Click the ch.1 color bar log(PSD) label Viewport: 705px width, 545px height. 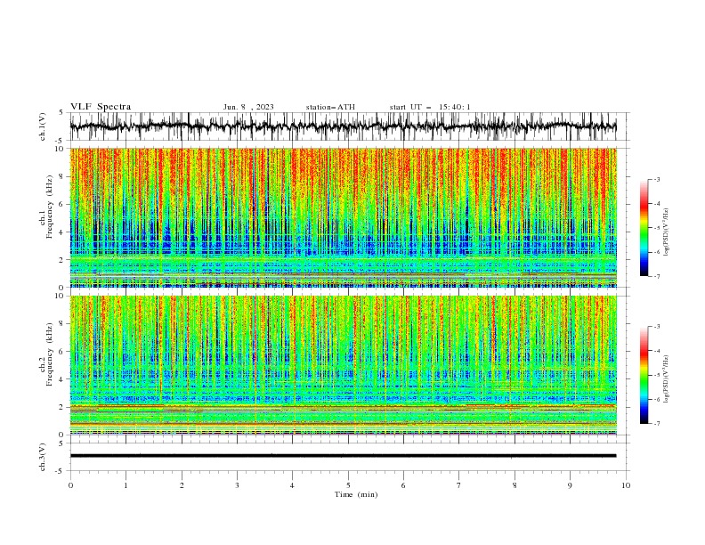point(666,232)
